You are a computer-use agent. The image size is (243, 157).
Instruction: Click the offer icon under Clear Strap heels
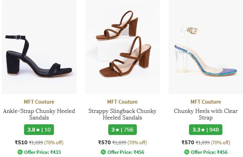tap(187, 152)
